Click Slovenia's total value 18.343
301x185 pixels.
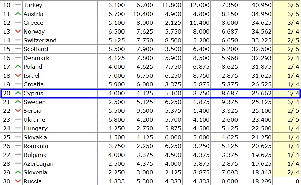click(262, 173)
